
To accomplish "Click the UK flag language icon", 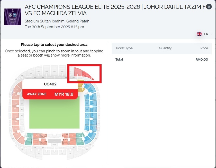I will (x=199, y=34).
